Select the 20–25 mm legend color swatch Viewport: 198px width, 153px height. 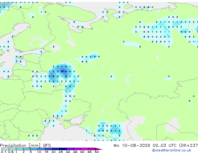(56, 149)
